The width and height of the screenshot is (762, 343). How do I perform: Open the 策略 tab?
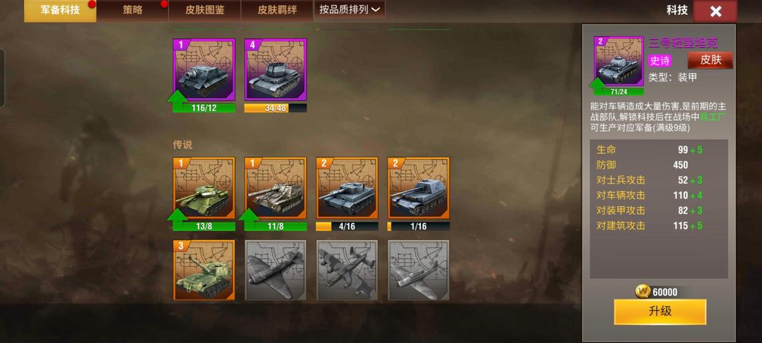132,10
